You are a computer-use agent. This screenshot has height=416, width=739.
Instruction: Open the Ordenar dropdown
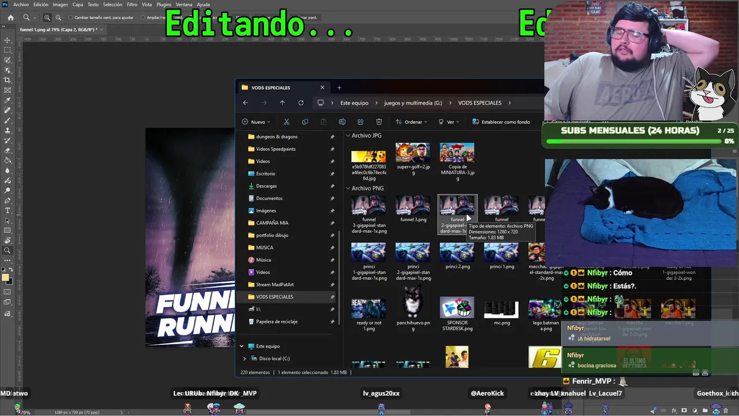[412, 122]
